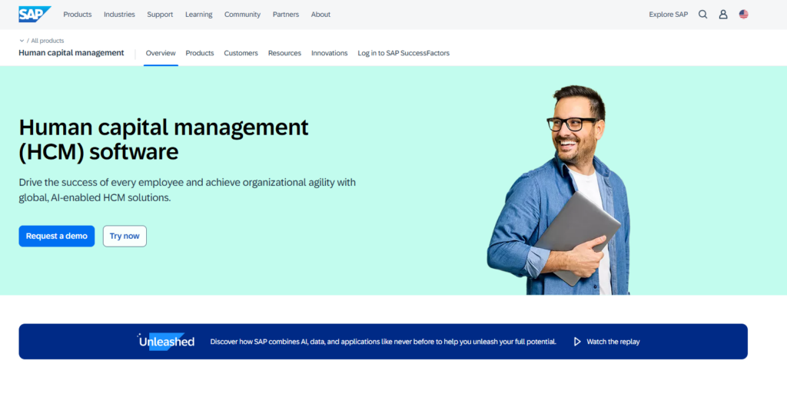Open the Community menu item
The height and width of the screenshot is (397, 787).
(242, 15)
